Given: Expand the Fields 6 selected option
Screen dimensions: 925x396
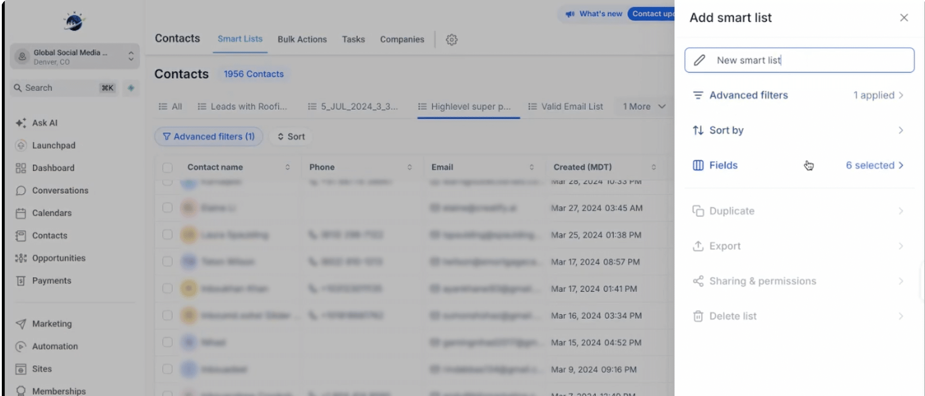Looking at the screenshot, I should click(x=799, y=165).
